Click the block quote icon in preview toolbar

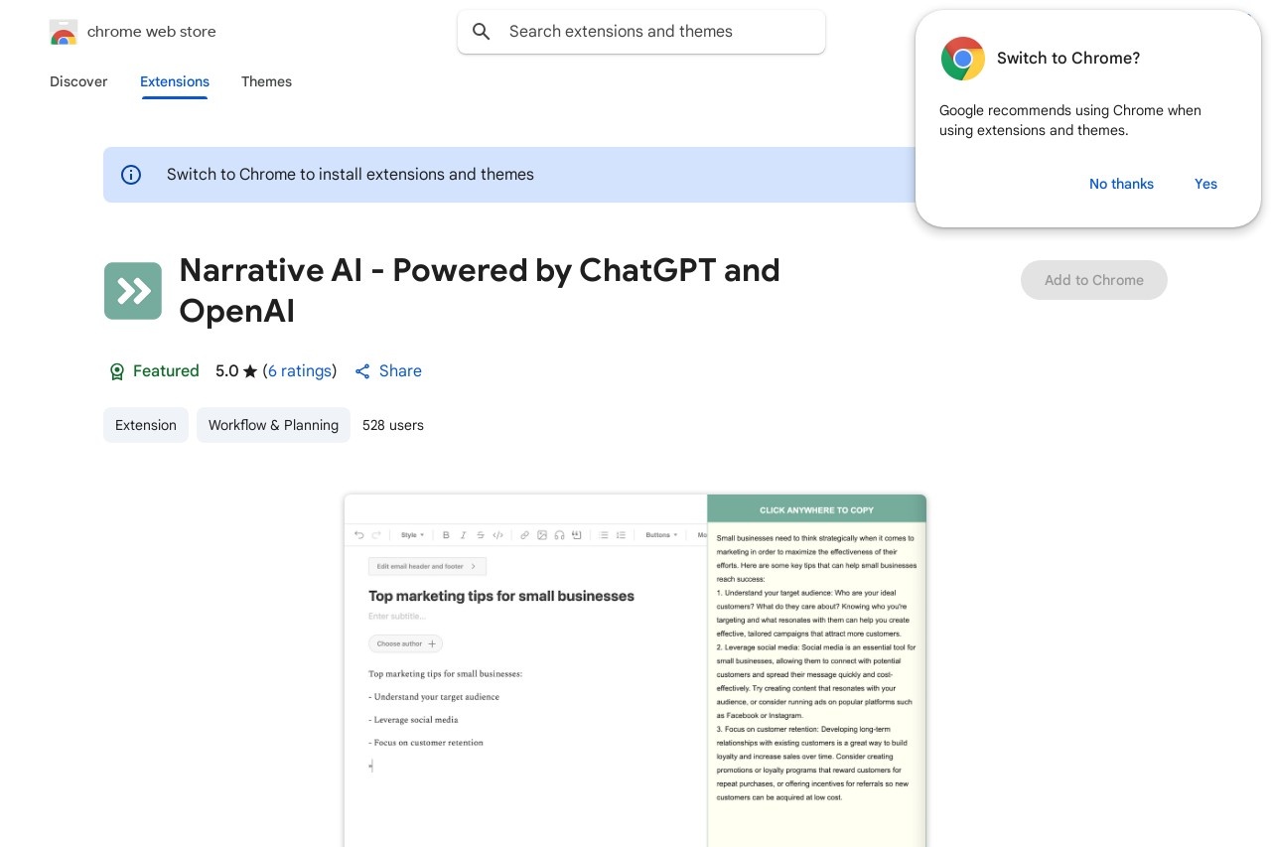[577, 535]
